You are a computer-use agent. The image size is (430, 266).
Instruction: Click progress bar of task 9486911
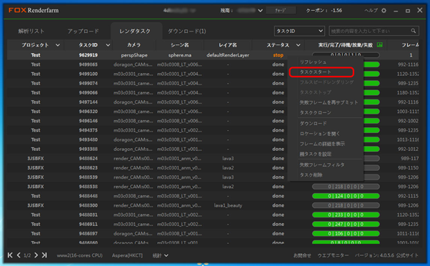[x=346, y=224]
